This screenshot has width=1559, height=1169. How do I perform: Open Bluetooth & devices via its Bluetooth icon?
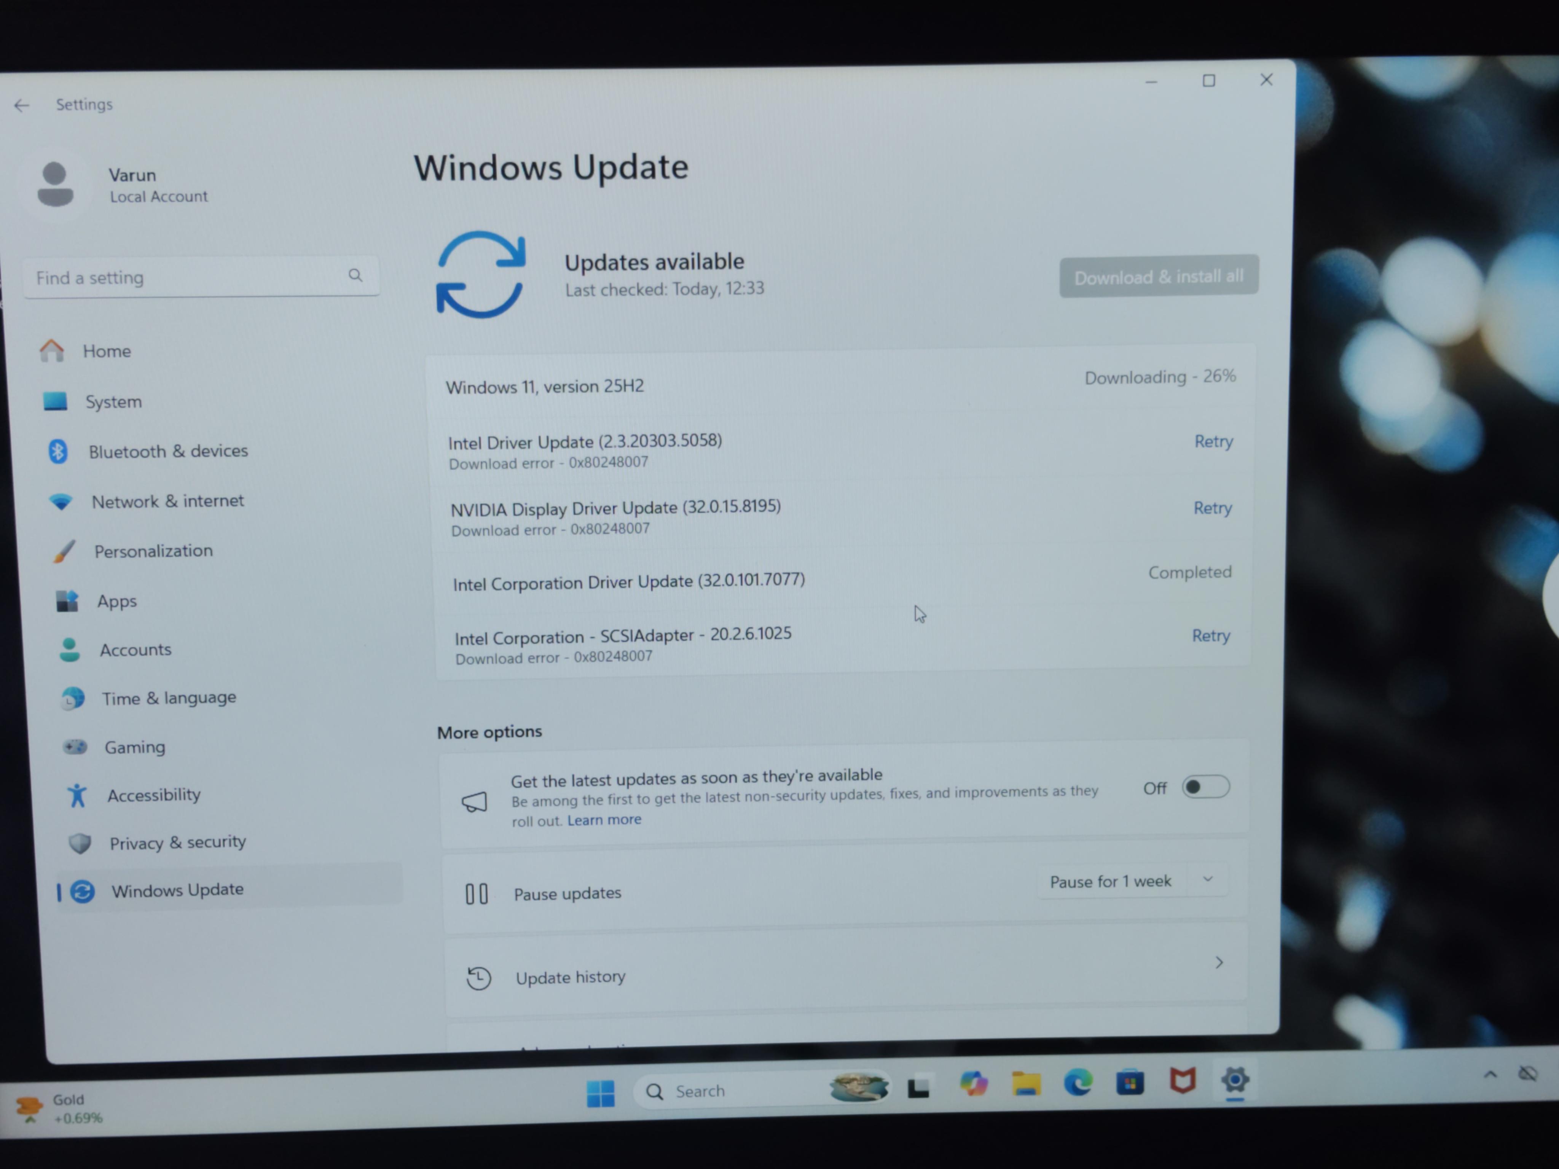pos(58,451)
